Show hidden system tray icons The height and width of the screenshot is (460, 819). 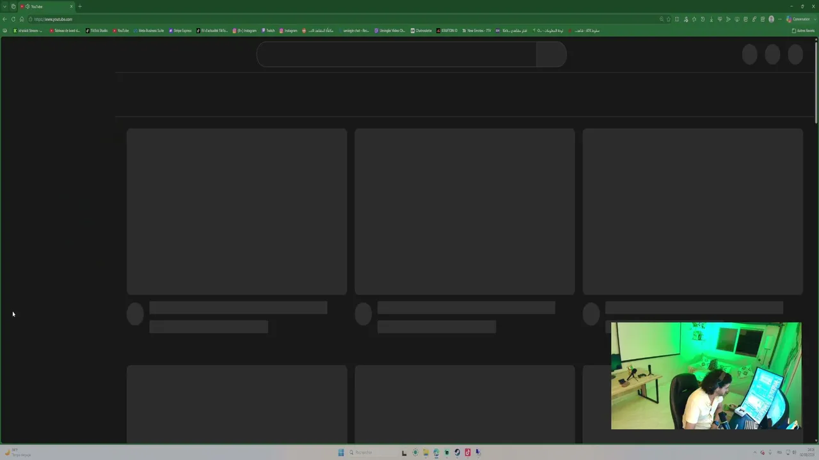[755, 452]
